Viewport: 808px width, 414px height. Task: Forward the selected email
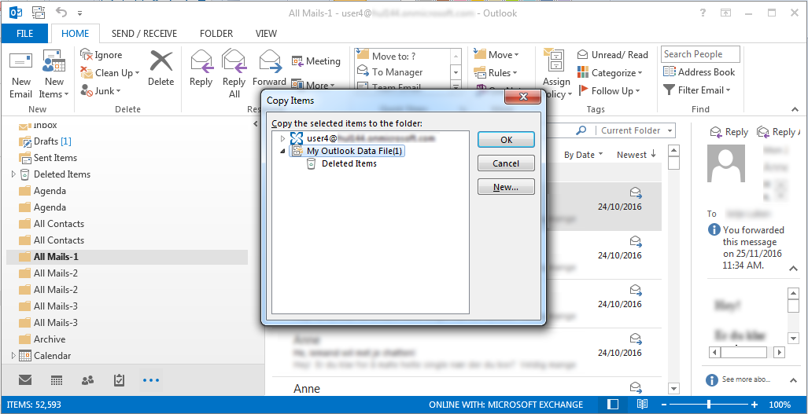[x=269, y=68]
